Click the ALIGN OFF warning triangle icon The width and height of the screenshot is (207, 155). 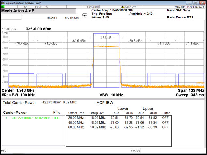coord(122,6)
